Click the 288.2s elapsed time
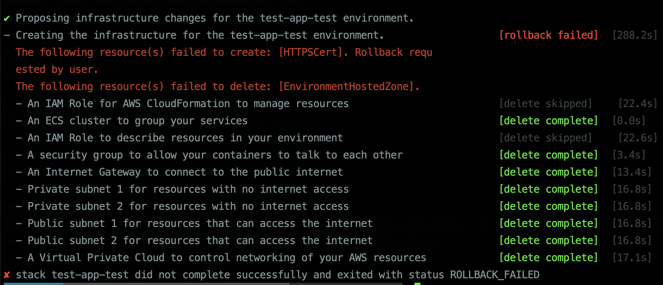The height and width of the screenshot is (285, 663). 635,35
